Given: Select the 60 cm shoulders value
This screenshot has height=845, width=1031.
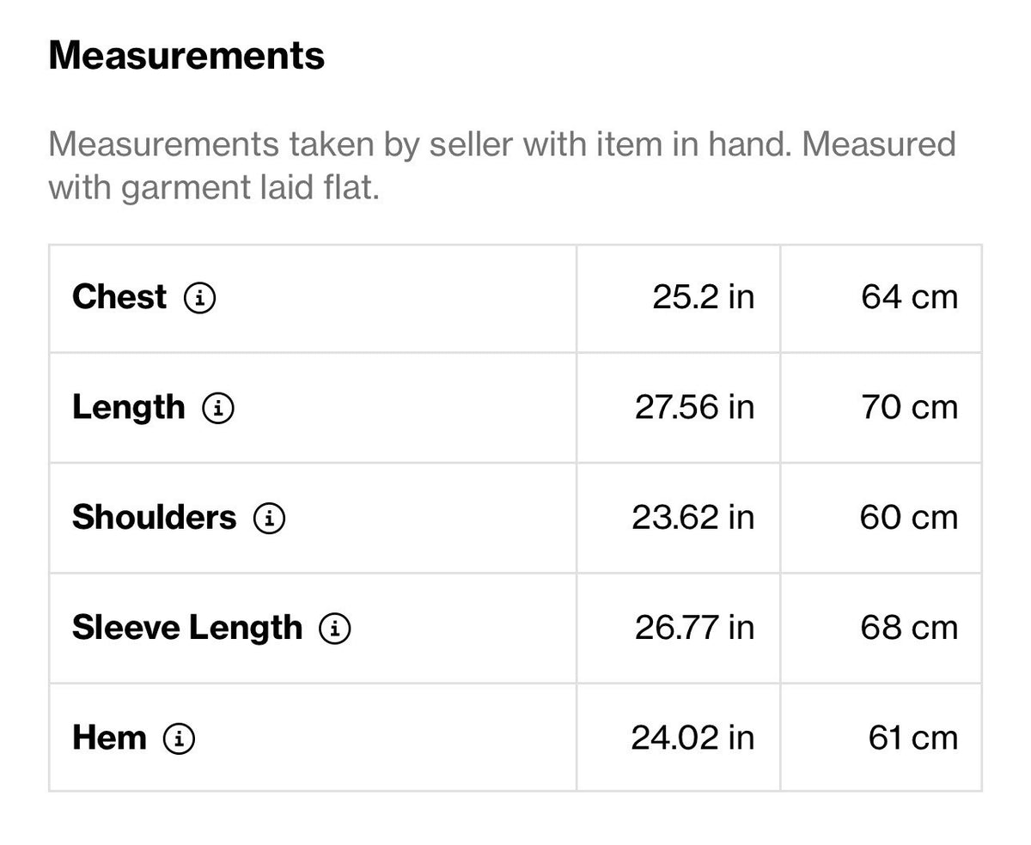Looking at the screenshot, I should (908, 518).
